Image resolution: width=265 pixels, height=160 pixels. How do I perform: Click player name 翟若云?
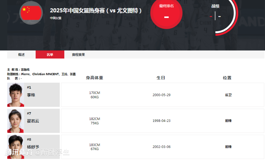pyautogui.click(x=33, y=121)
